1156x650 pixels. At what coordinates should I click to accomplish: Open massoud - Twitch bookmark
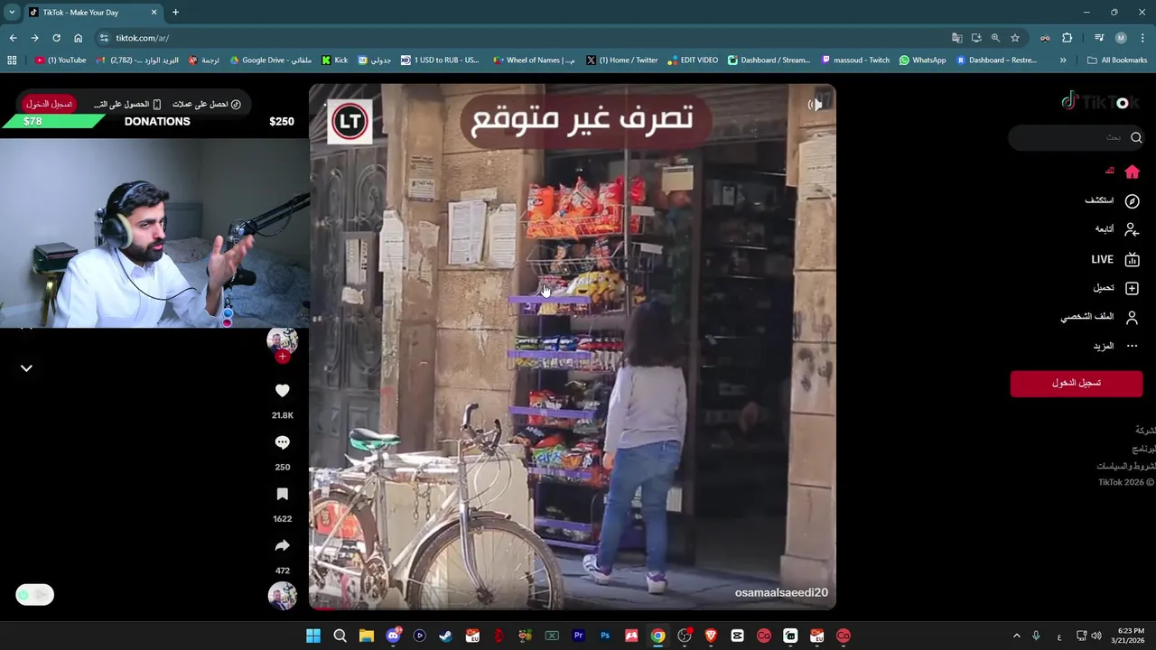coord(855,60)
